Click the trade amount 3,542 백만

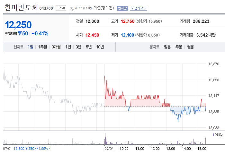point(206,35)
